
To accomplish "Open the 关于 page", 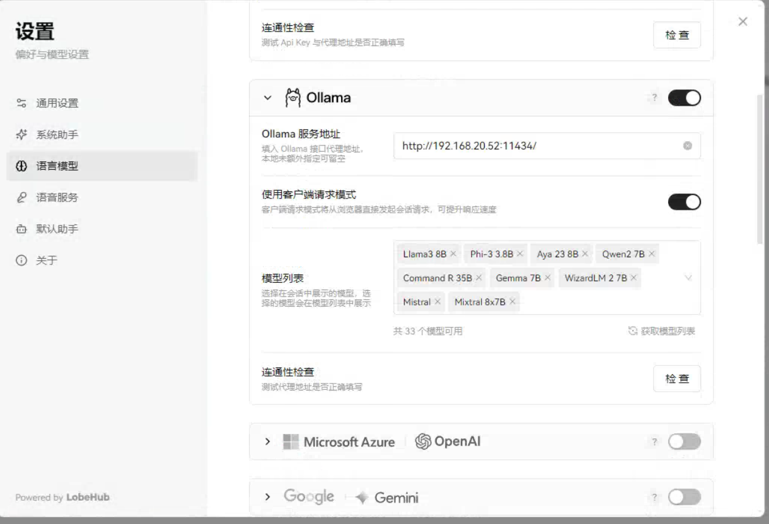I will [102, 260].
